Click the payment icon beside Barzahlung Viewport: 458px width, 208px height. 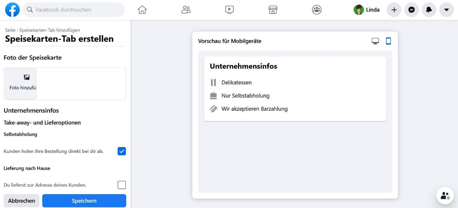(x=213, y=109)
